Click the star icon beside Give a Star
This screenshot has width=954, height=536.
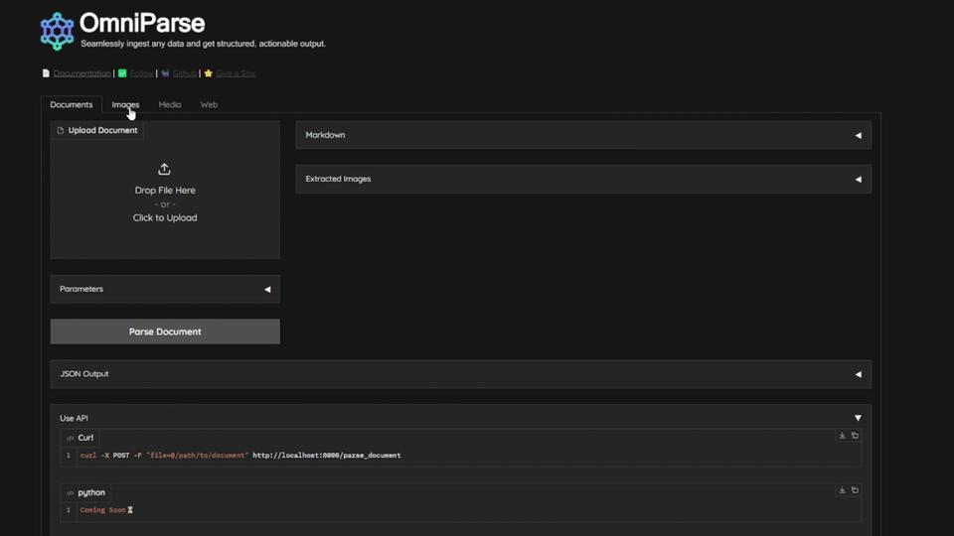click(209, 73)
